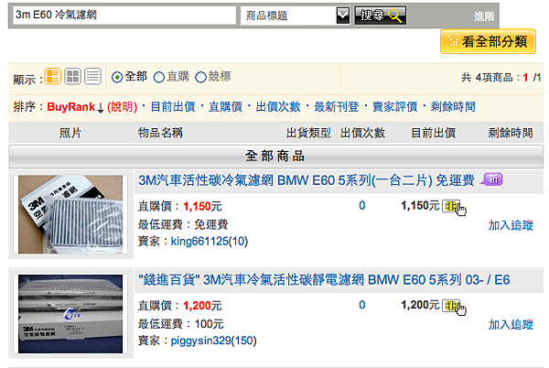The height and width of the screenshot is (368, 549).
Task: Click bid count 0 of first listing
Action: pyautogui.click(x=362, y=206)
